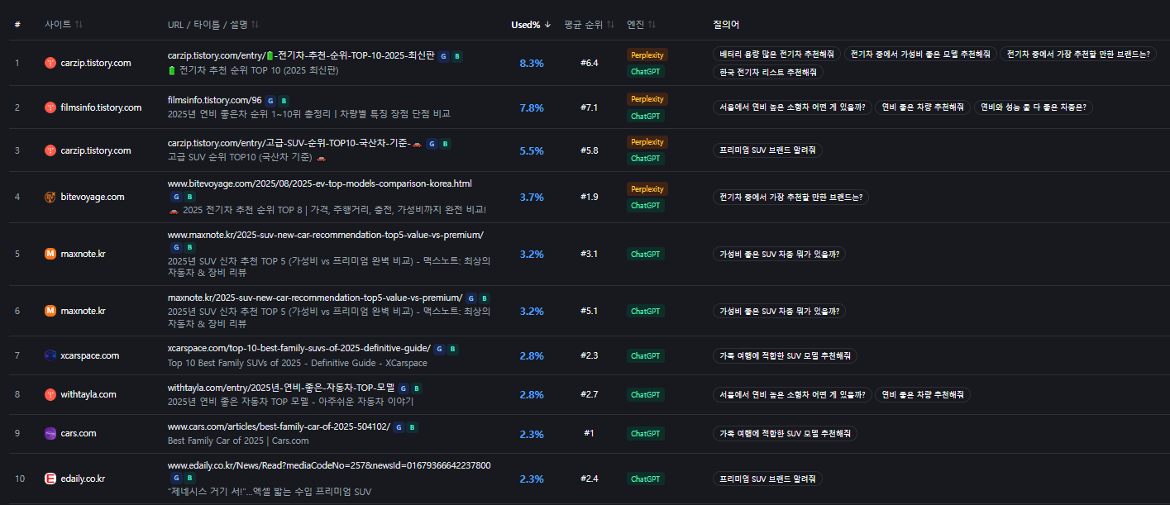Image resolution: width=1170 pixels, height=505 pixels.
Task: Open the carzip 전기차-추천-순위-TOP-10 URL link
Action: [x=301, y=56]
